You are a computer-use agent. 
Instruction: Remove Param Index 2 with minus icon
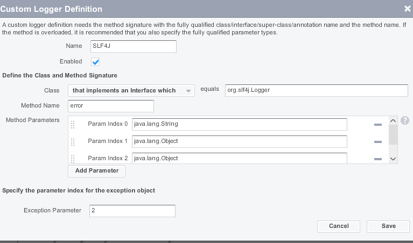(377, 158)
